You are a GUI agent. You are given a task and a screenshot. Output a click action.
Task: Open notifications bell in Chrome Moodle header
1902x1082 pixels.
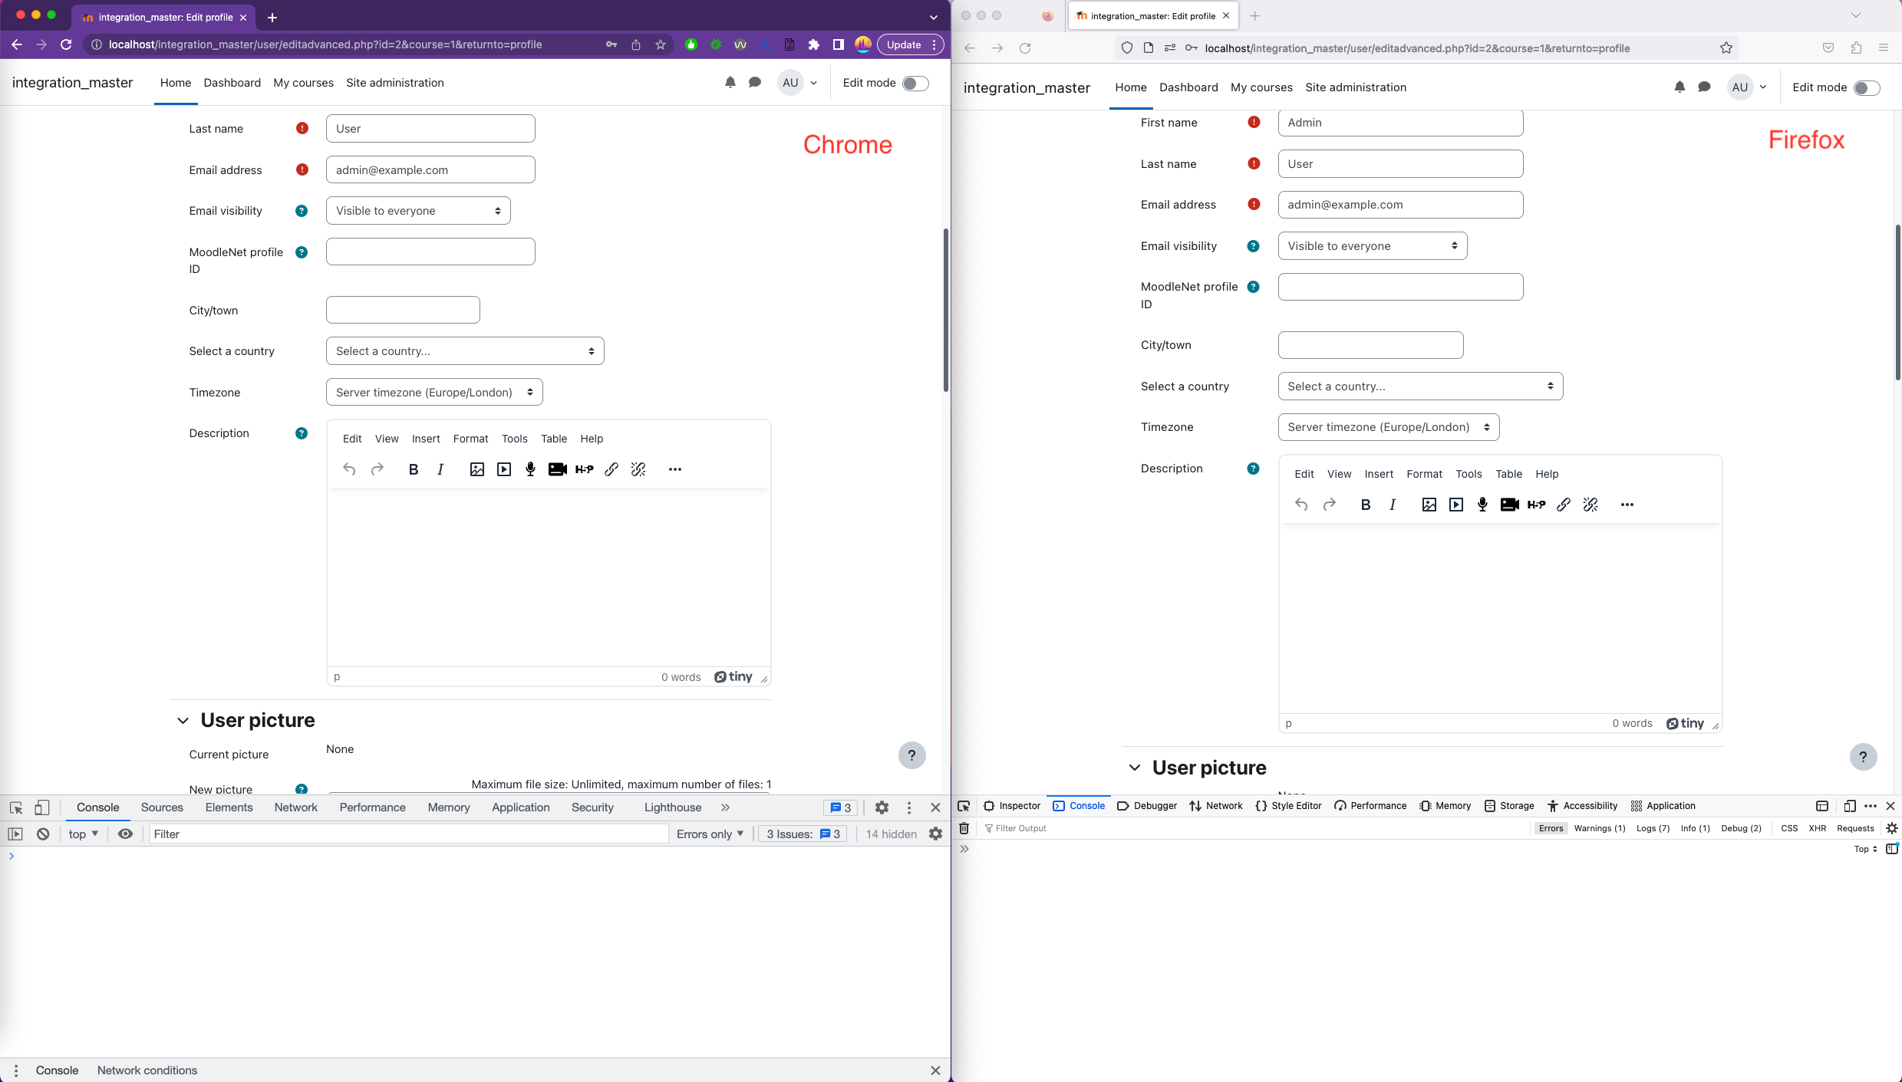(x=730, y=83)
